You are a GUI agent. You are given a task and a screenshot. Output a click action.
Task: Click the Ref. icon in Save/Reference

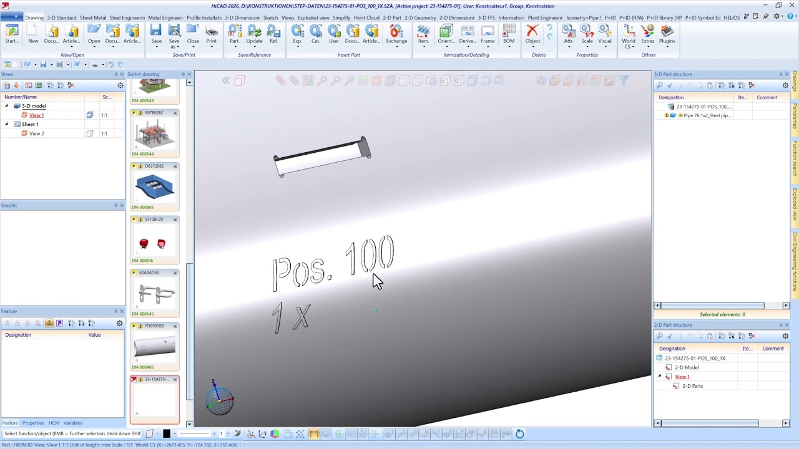coord(273,34)
